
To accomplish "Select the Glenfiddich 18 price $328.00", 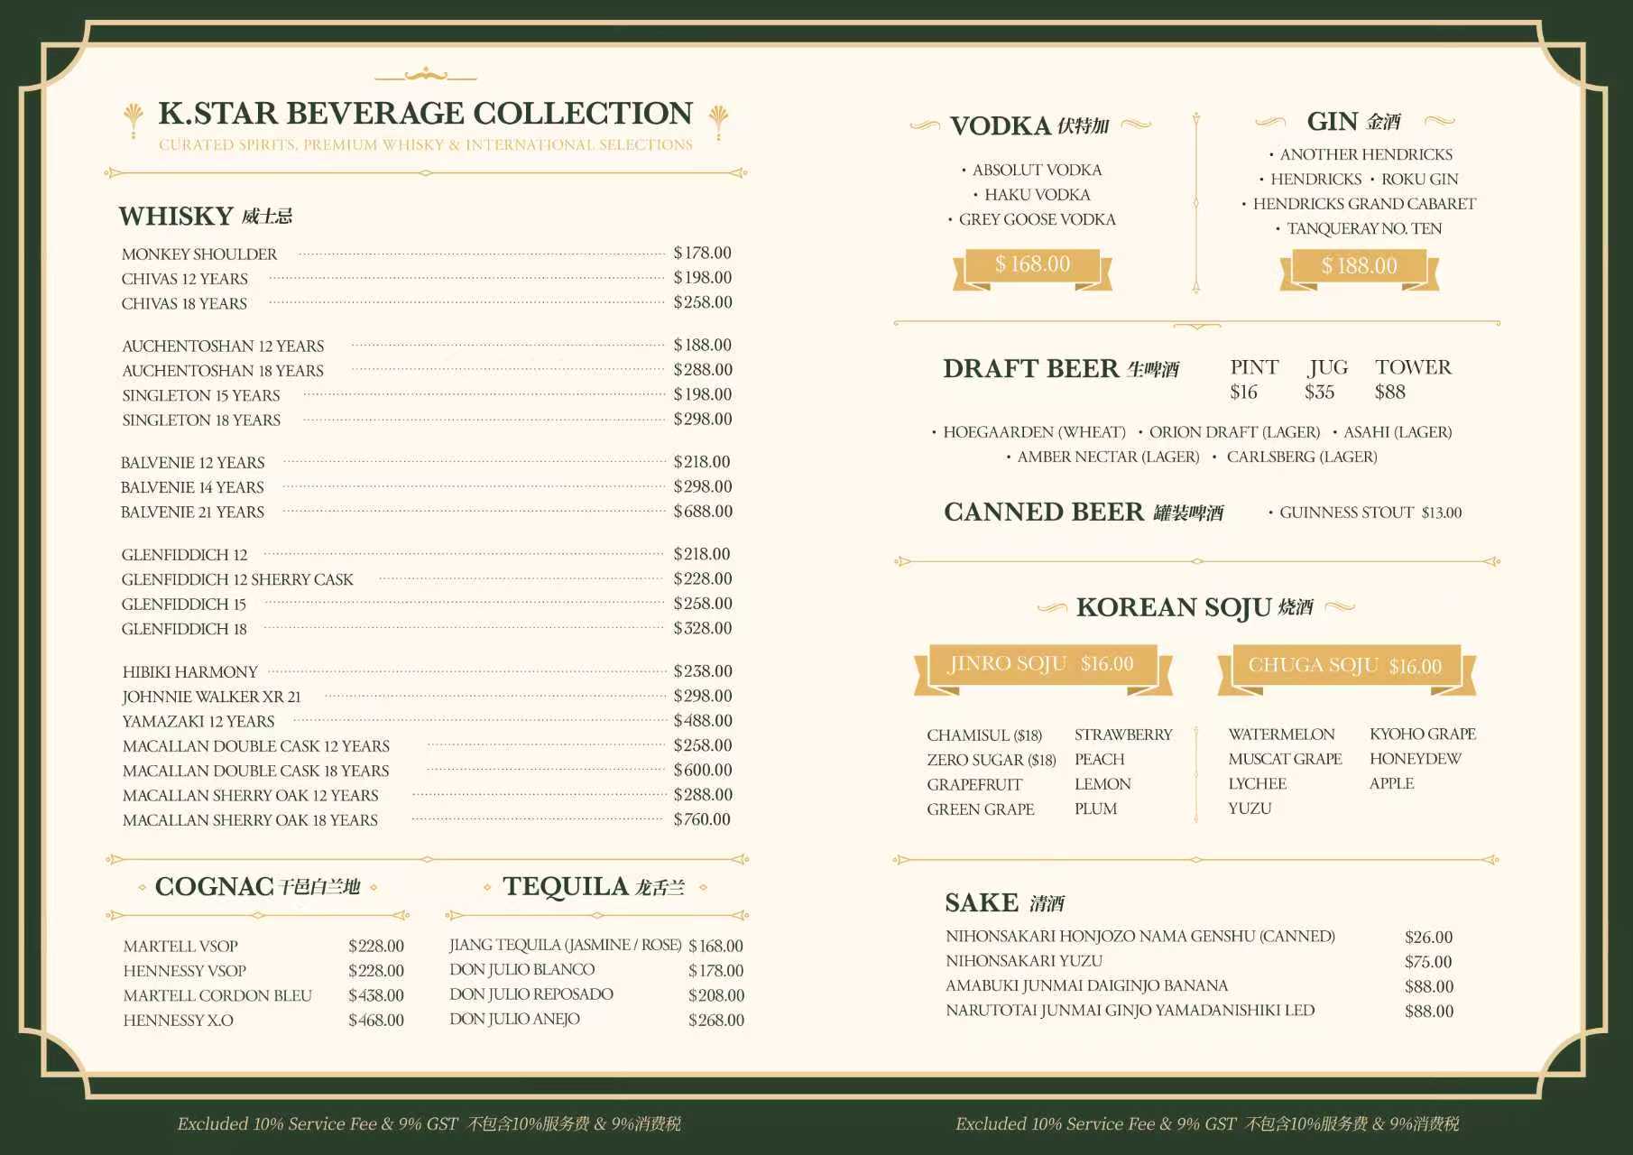I will tap(703, 628).
